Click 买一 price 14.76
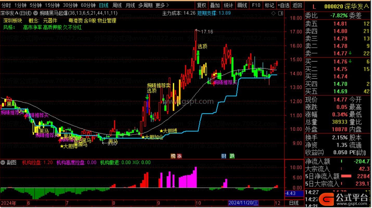This screenshot has width=372, height=208. [341, 62]
